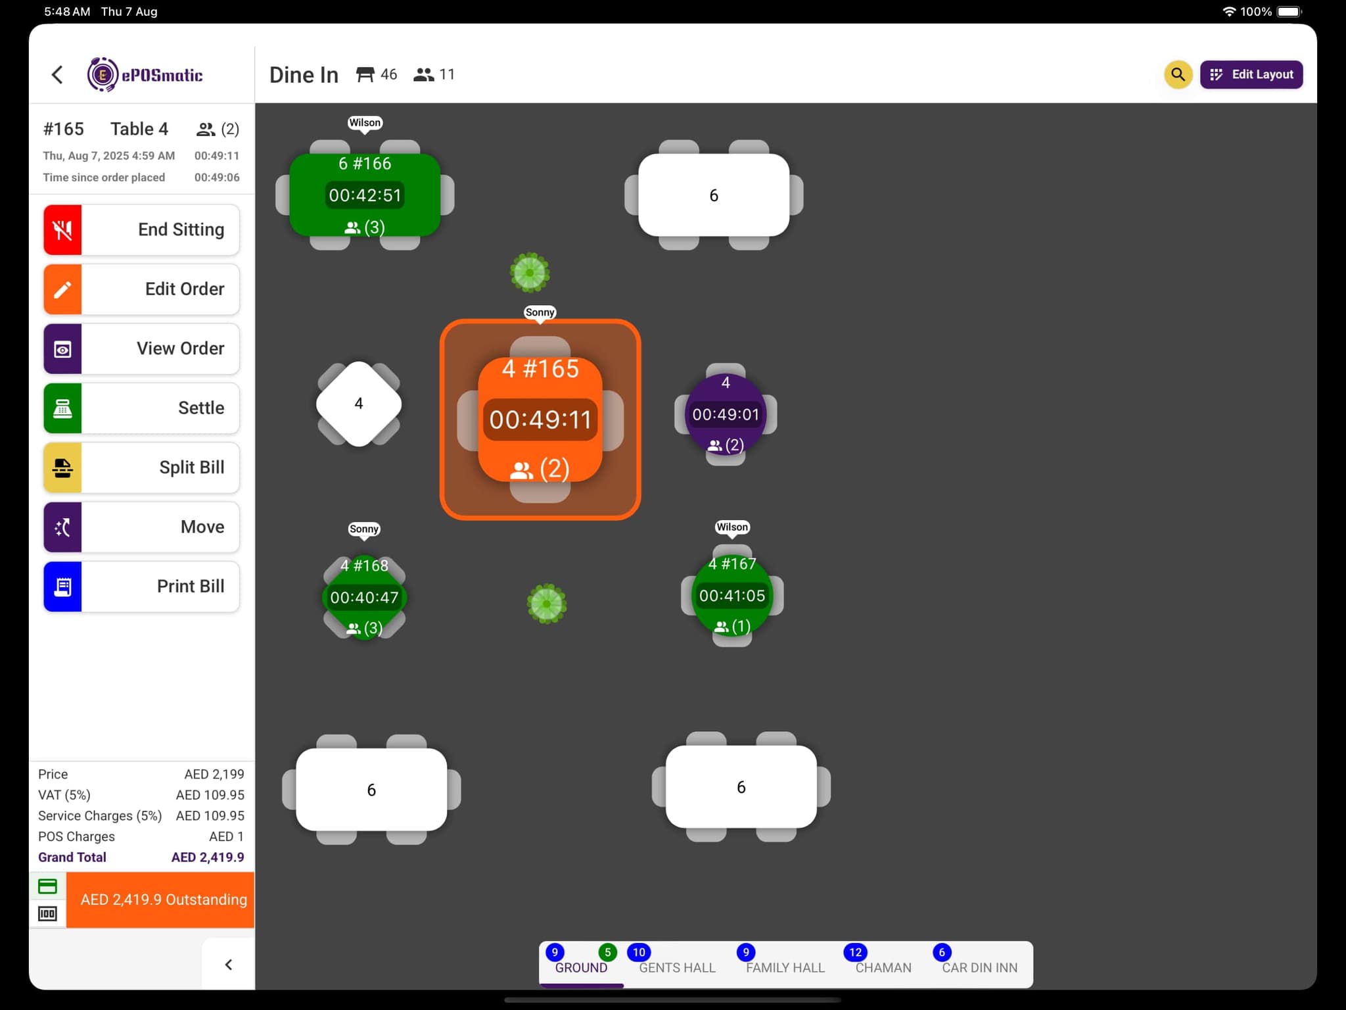This screenshot has height=1010, width=1346.
Task: Click the orange Edit Order pencil icon
Action: [62, 289]
